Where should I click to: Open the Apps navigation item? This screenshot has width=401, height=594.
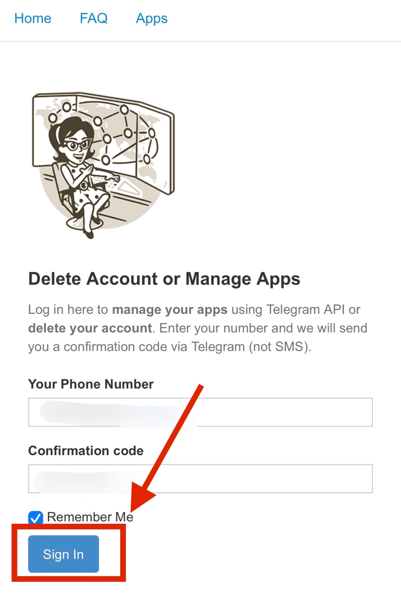[x=151, y=19]
